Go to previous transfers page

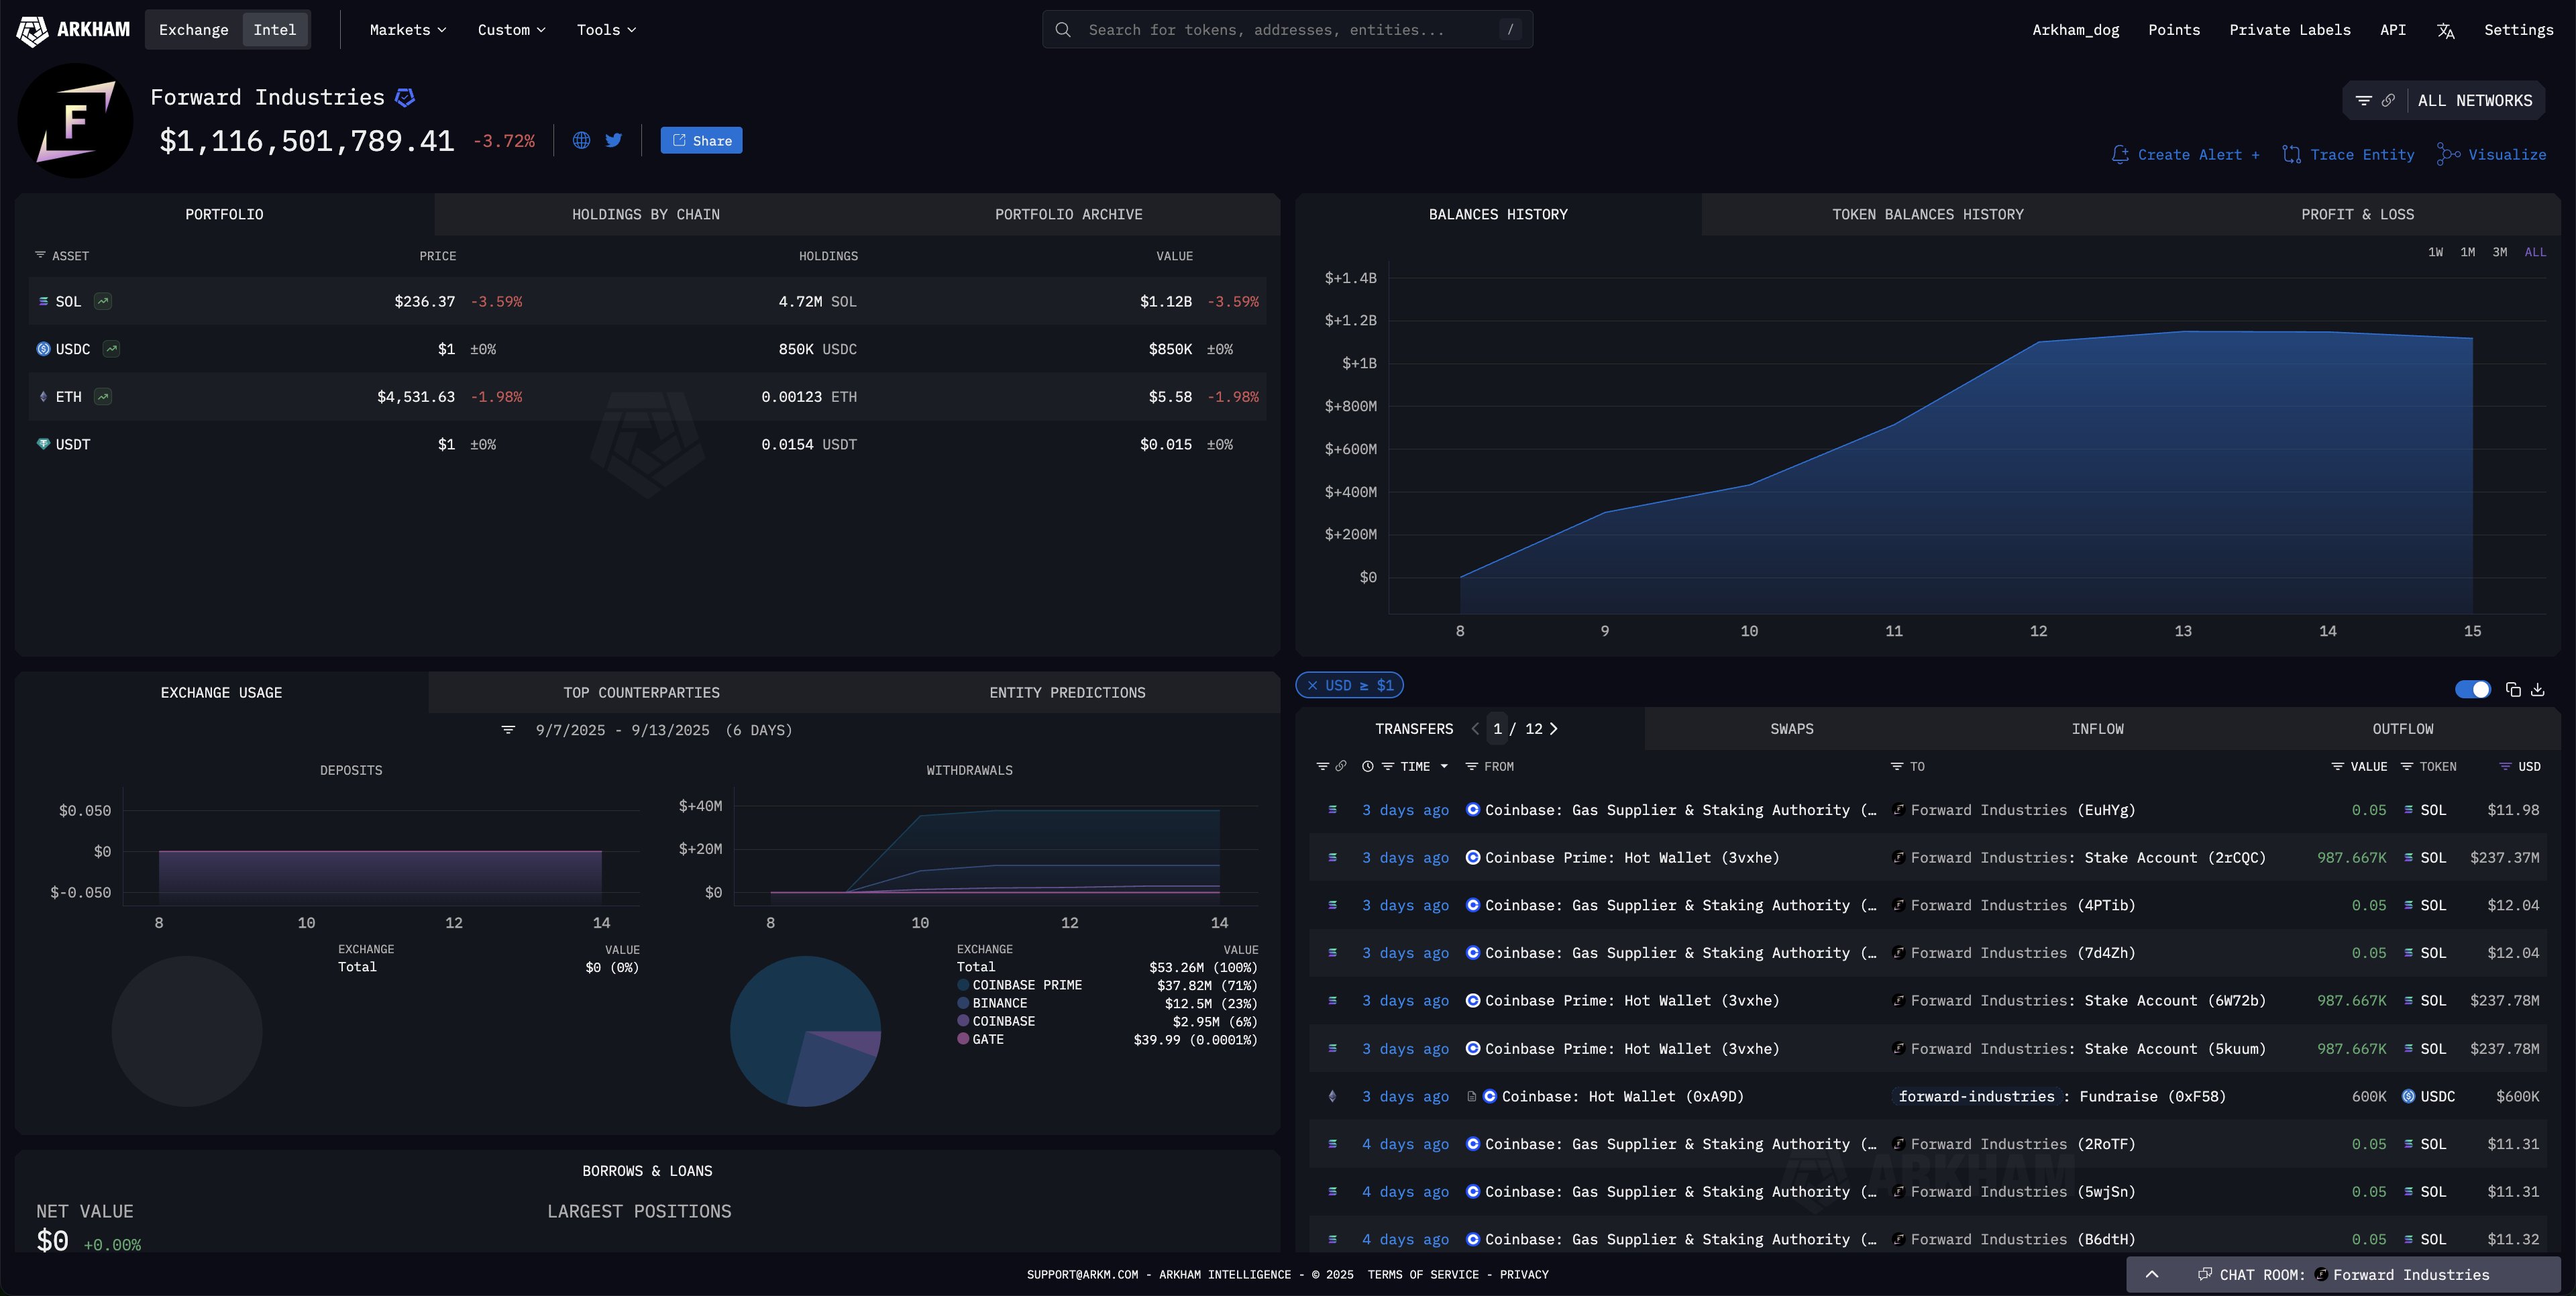[x=1475, y=729]
